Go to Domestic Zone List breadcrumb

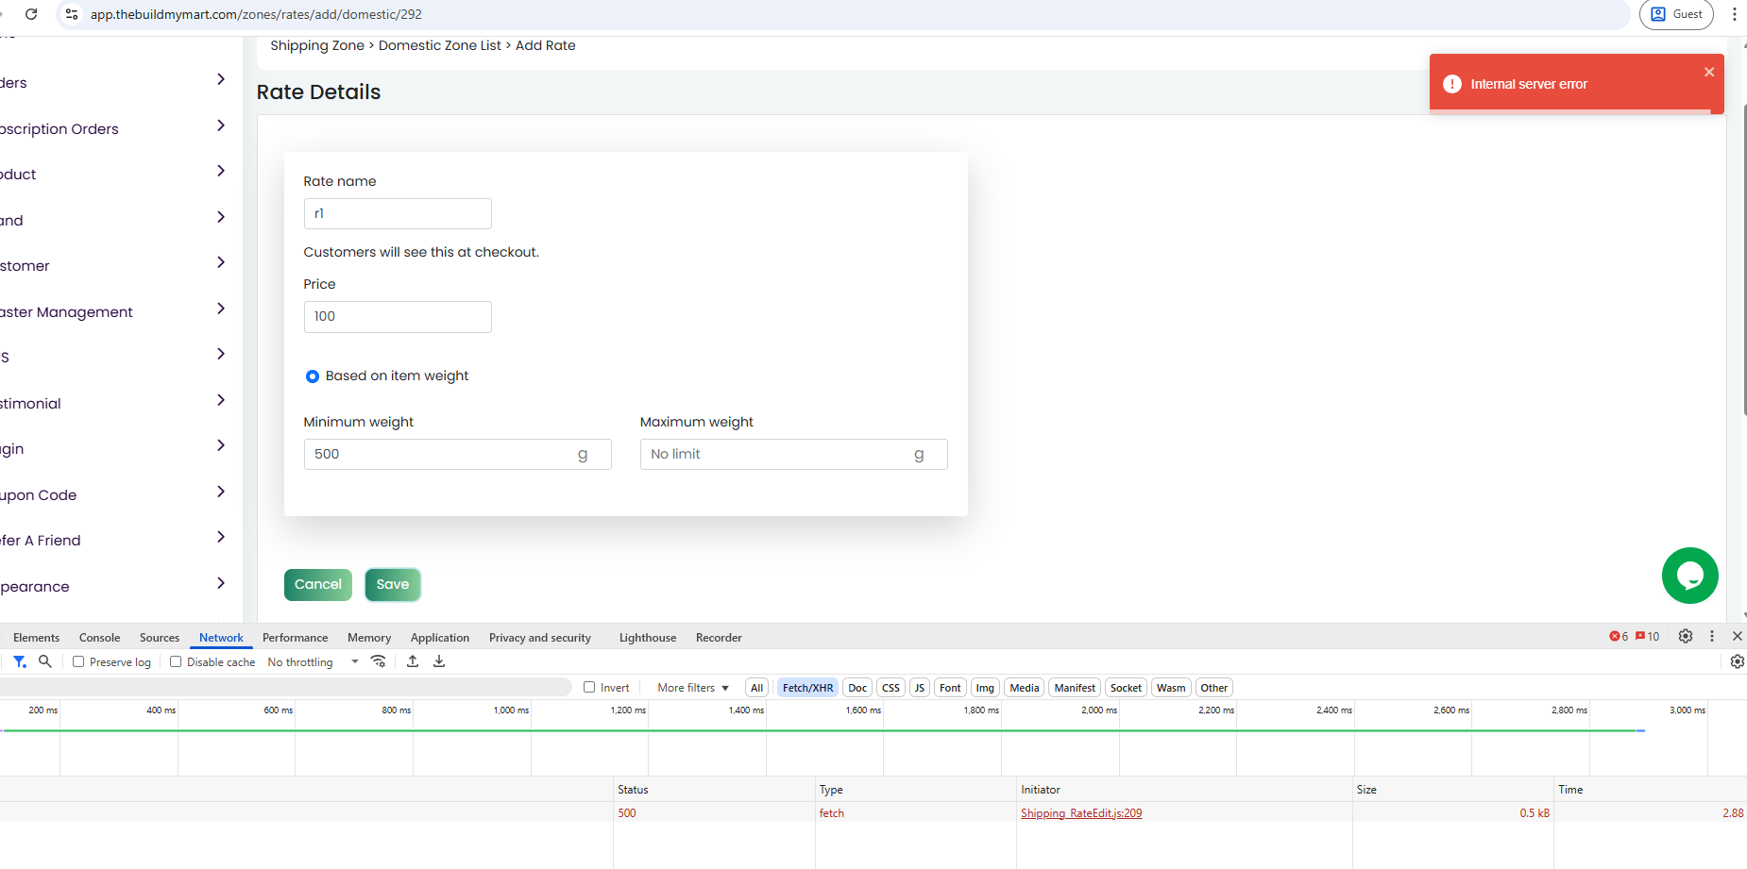click(x=440, y=45)
